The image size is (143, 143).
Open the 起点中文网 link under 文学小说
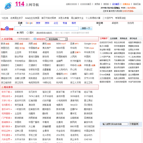(20, 100)
